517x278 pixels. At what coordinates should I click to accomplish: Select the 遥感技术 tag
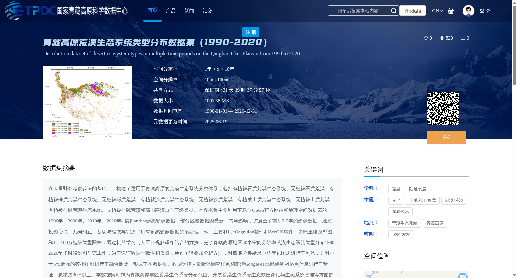(x=400, y=212)
